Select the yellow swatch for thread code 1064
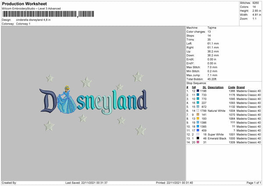263x186 pixels. pos(198,118)
